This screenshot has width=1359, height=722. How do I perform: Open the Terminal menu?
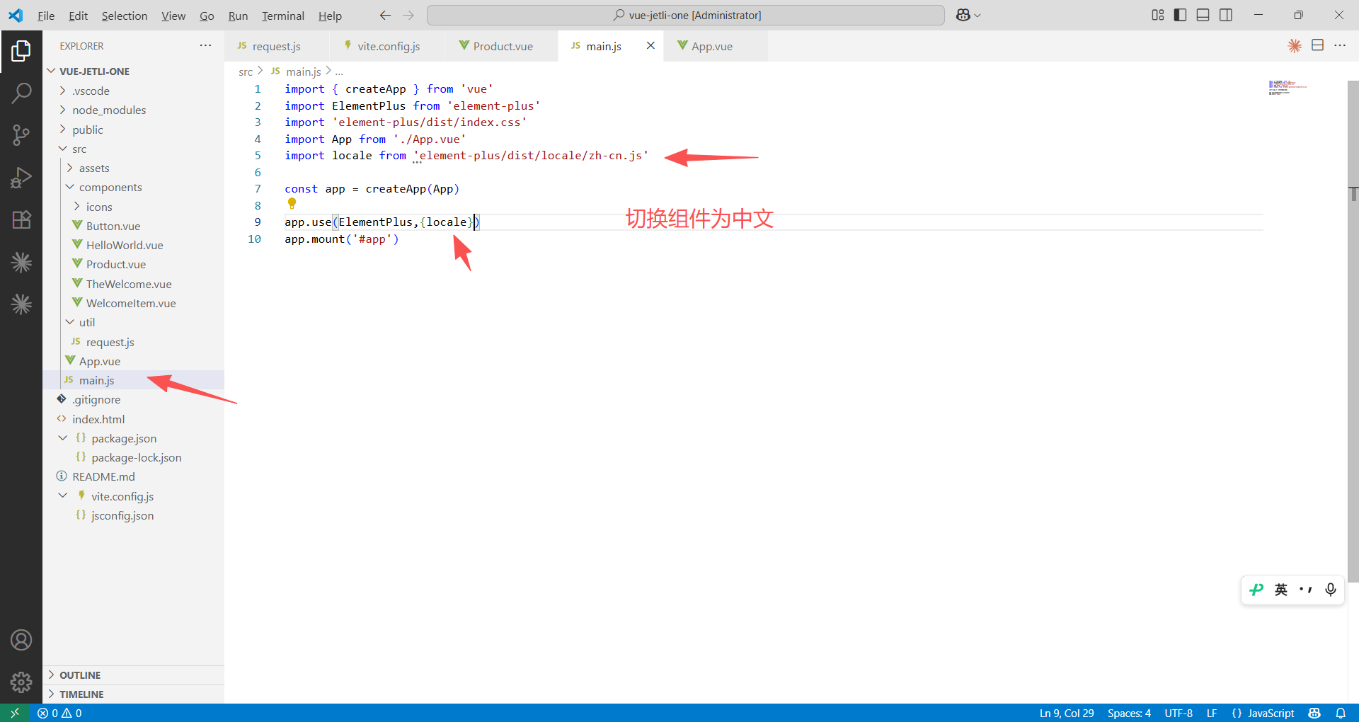pyautogui.click(x=283, y=16)
